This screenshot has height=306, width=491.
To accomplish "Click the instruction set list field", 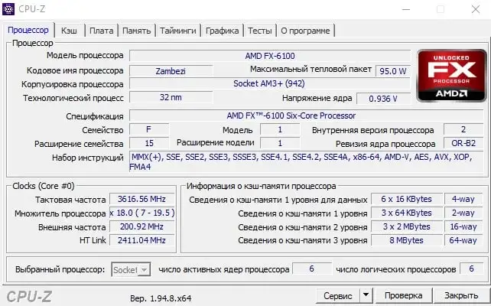I will [x=306, y=161].
